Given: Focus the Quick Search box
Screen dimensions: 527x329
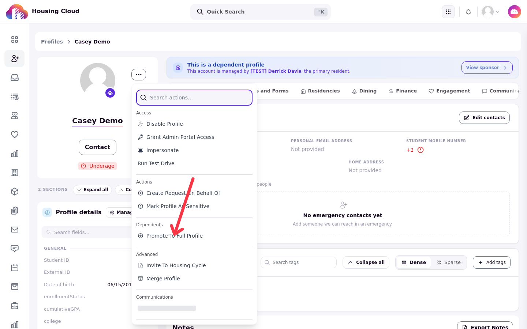Looking at the screenshot, I should click(x=261, y=12).
